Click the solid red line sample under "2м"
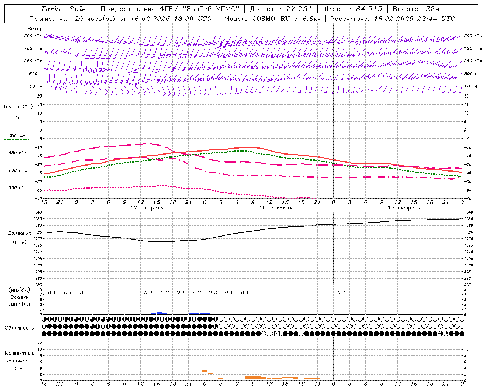This screenshot has height=387, width=484. coord(17,122)
